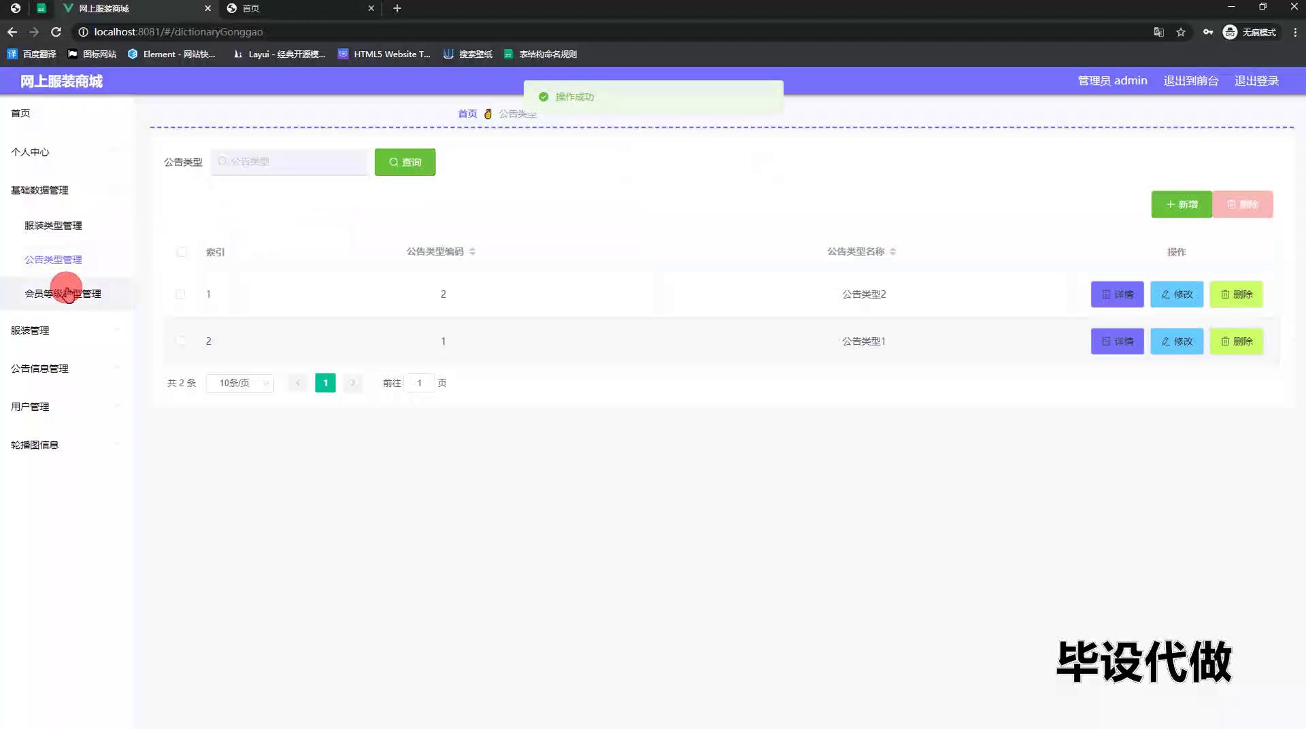1306x729 pixels.
Task: Open the browser three-dot menu
Action: click(1295, 32)
